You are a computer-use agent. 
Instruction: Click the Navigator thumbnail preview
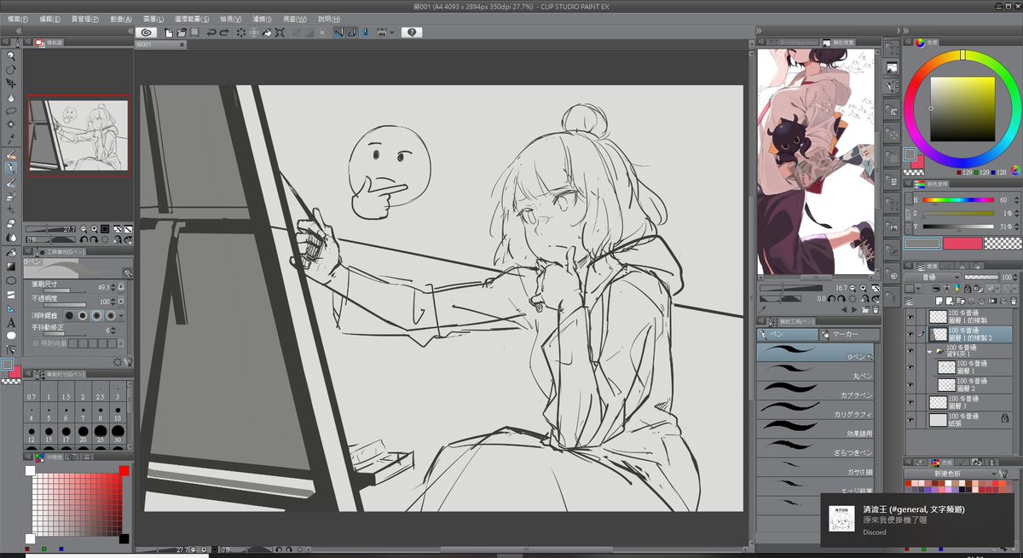click(78, 135)
